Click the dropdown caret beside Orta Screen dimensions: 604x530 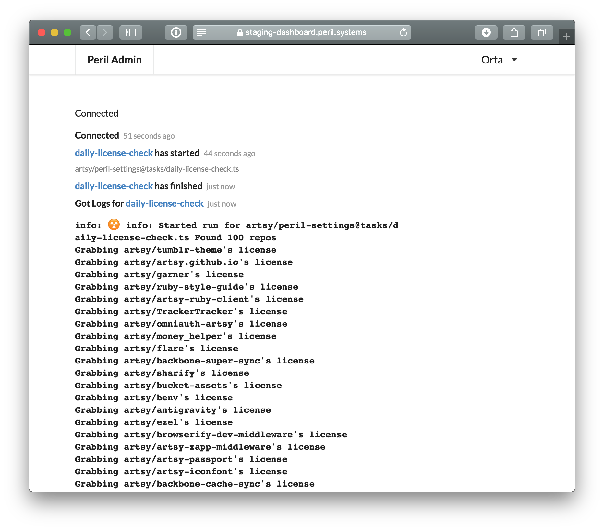point(514,60)
